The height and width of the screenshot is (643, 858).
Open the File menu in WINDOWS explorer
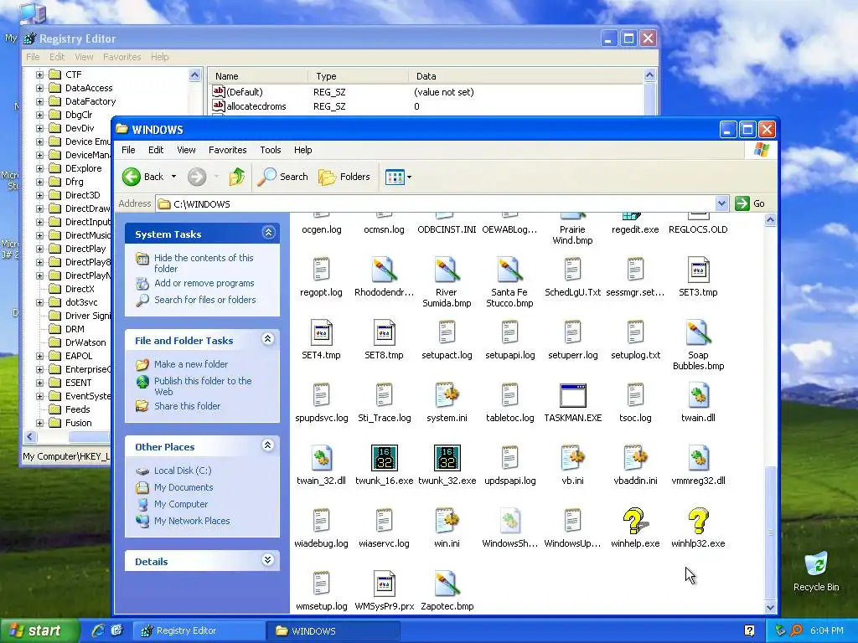click(128, 150)
